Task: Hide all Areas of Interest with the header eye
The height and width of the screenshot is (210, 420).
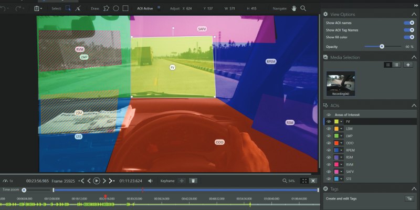Action: [329, 114]
